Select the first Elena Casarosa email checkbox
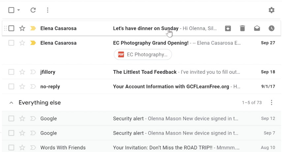 11,28
